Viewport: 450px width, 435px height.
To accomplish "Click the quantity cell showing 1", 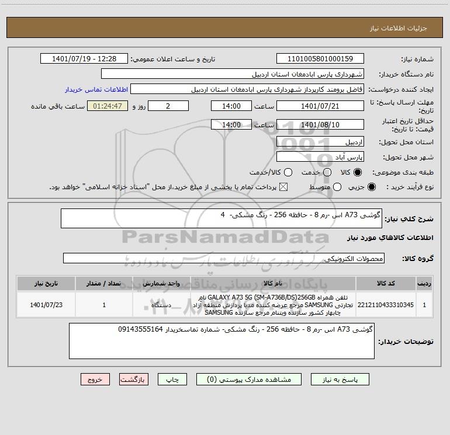I will click(x=104, y=305).
